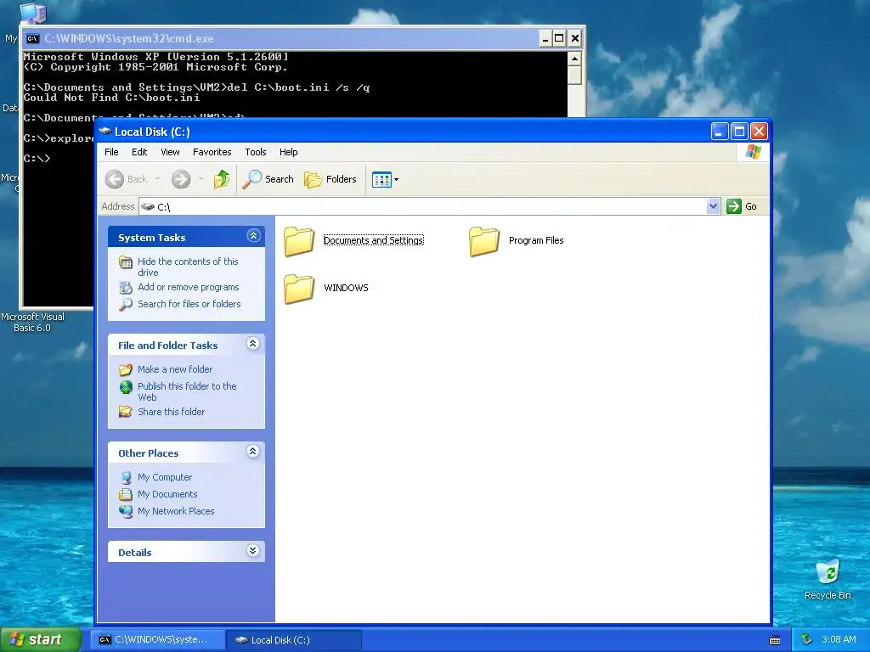Click the Start button
Screen dimensions: 870x652
pyautogui.click(x=41, y=639)
